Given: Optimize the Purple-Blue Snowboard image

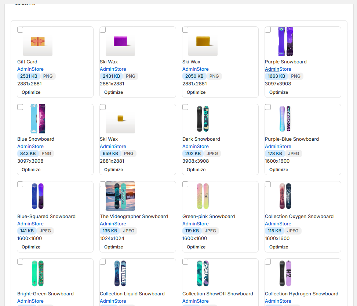Looking at the screenshot, I should 279,170.
